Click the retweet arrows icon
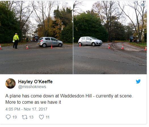Screen dimensions: 149x127 click(25, 117)
